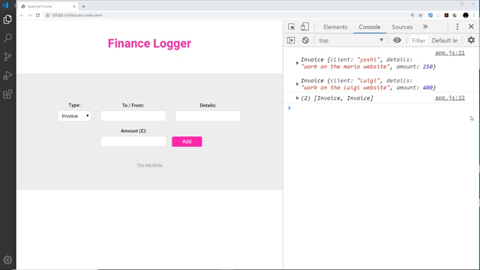Open Type Invoice dropdown
Viewport: 480px width, 270px height.
75,116
